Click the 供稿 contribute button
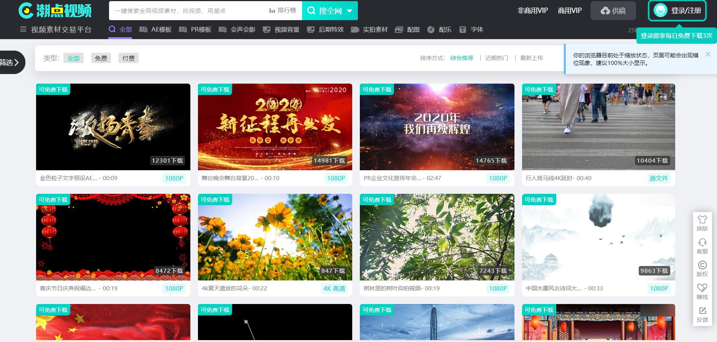This screenshot has height=342, width=717. [613, 11]
